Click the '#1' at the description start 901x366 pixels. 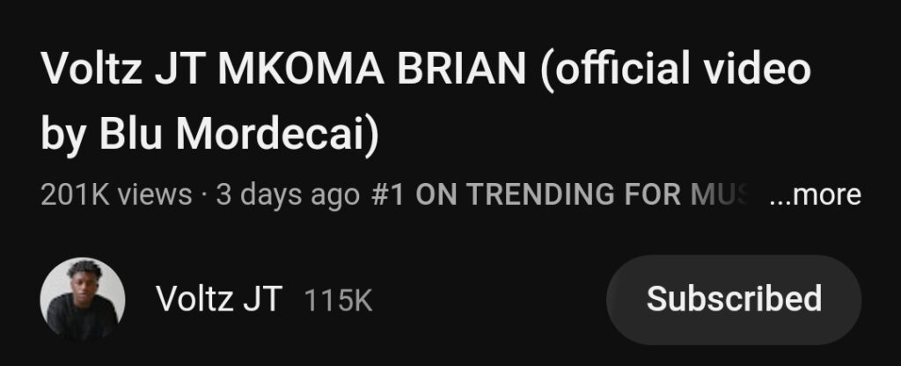[x=388, y=194]
